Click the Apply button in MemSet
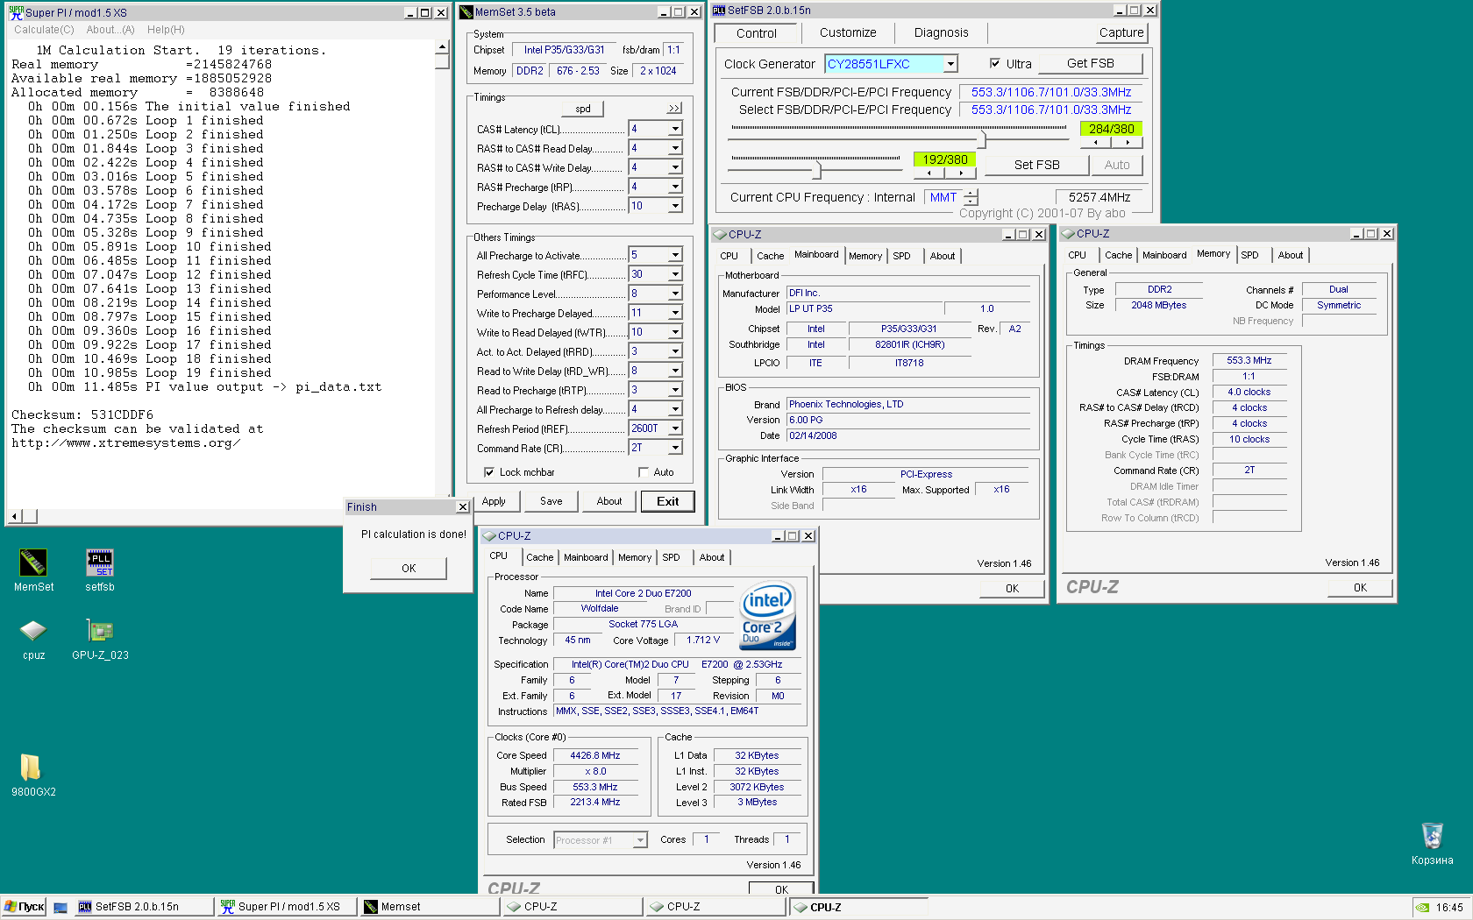The image size is (1473, 920). tap(494, 501)
